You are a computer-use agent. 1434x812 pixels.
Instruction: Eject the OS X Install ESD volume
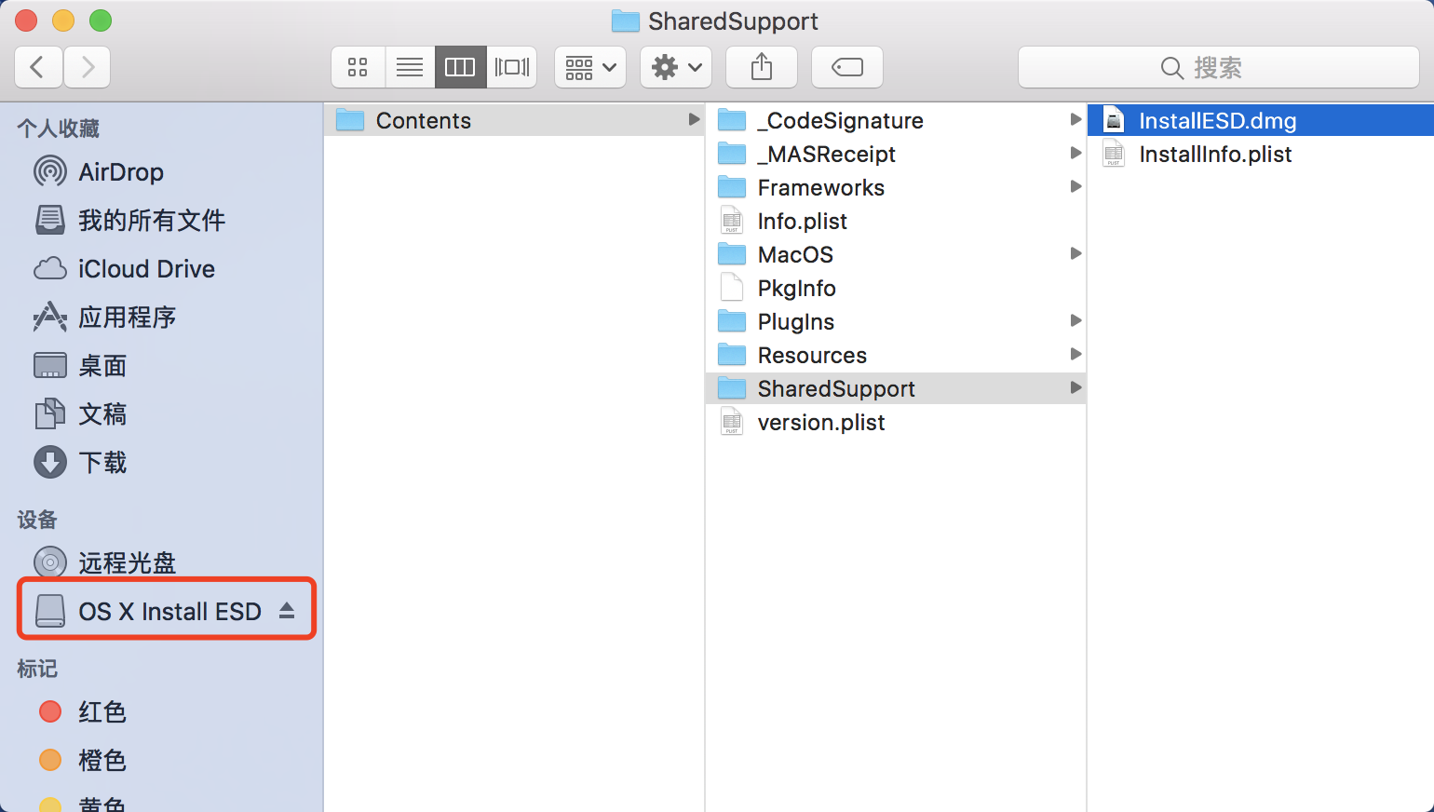pyautogui.click(x=287, y=611)
